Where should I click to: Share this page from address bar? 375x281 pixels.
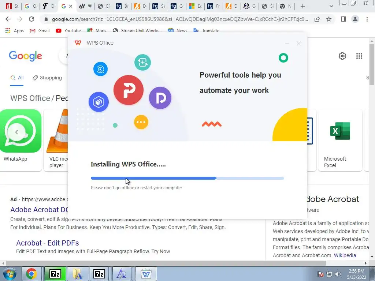317,19
